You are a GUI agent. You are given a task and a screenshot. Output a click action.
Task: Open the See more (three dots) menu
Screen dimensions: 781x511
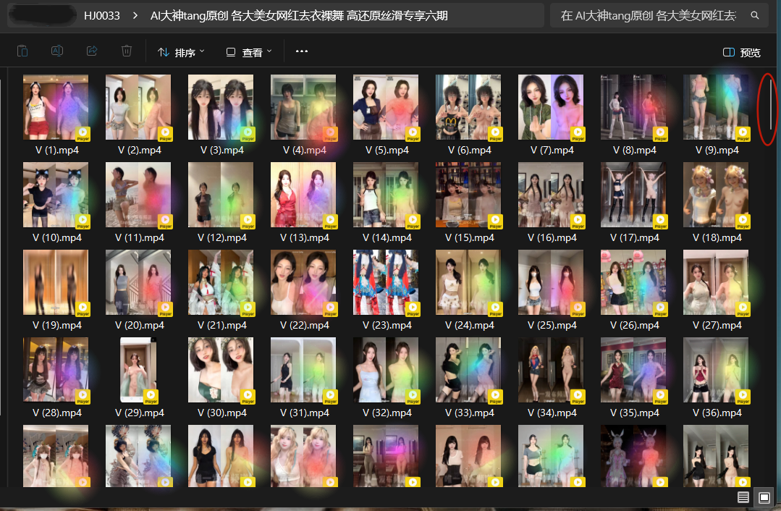coord(302,51)
